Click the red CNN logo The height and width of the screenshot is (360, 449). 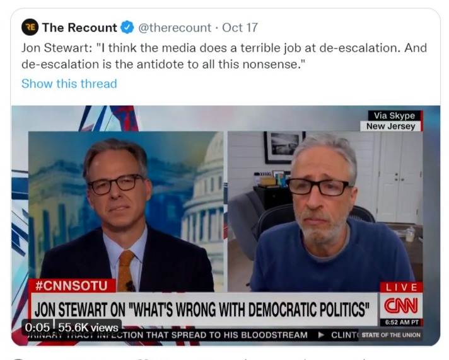click(401, 305)
